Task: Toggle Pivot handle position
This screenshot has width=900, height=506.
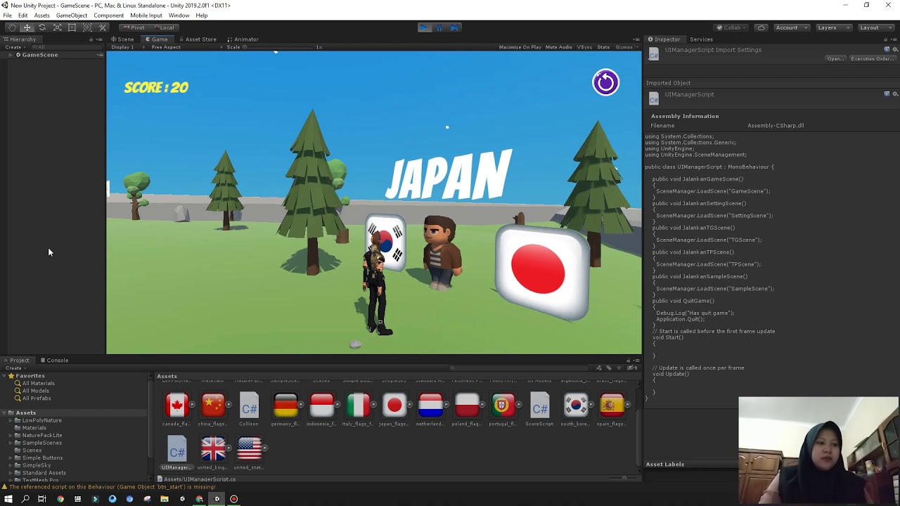Action: point(133,27)
